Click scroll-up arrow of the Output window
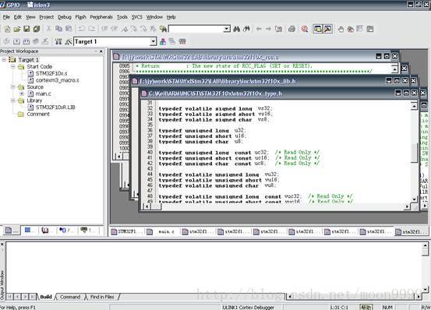This screenshot has width=431, height=310. [425, 246]
